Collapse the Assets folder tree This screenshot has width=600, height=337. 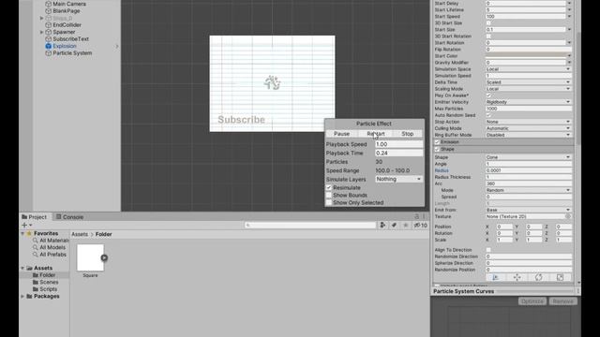point(22,269)
